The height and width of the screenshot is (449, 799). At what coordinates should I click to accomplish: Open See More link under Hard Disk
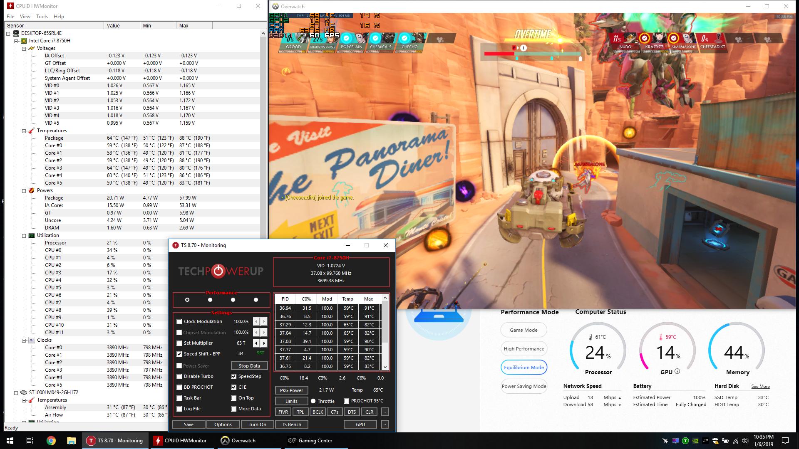(760, 387)
